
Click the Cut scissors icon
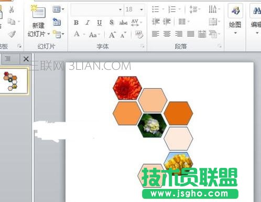[x=12, y=9]
